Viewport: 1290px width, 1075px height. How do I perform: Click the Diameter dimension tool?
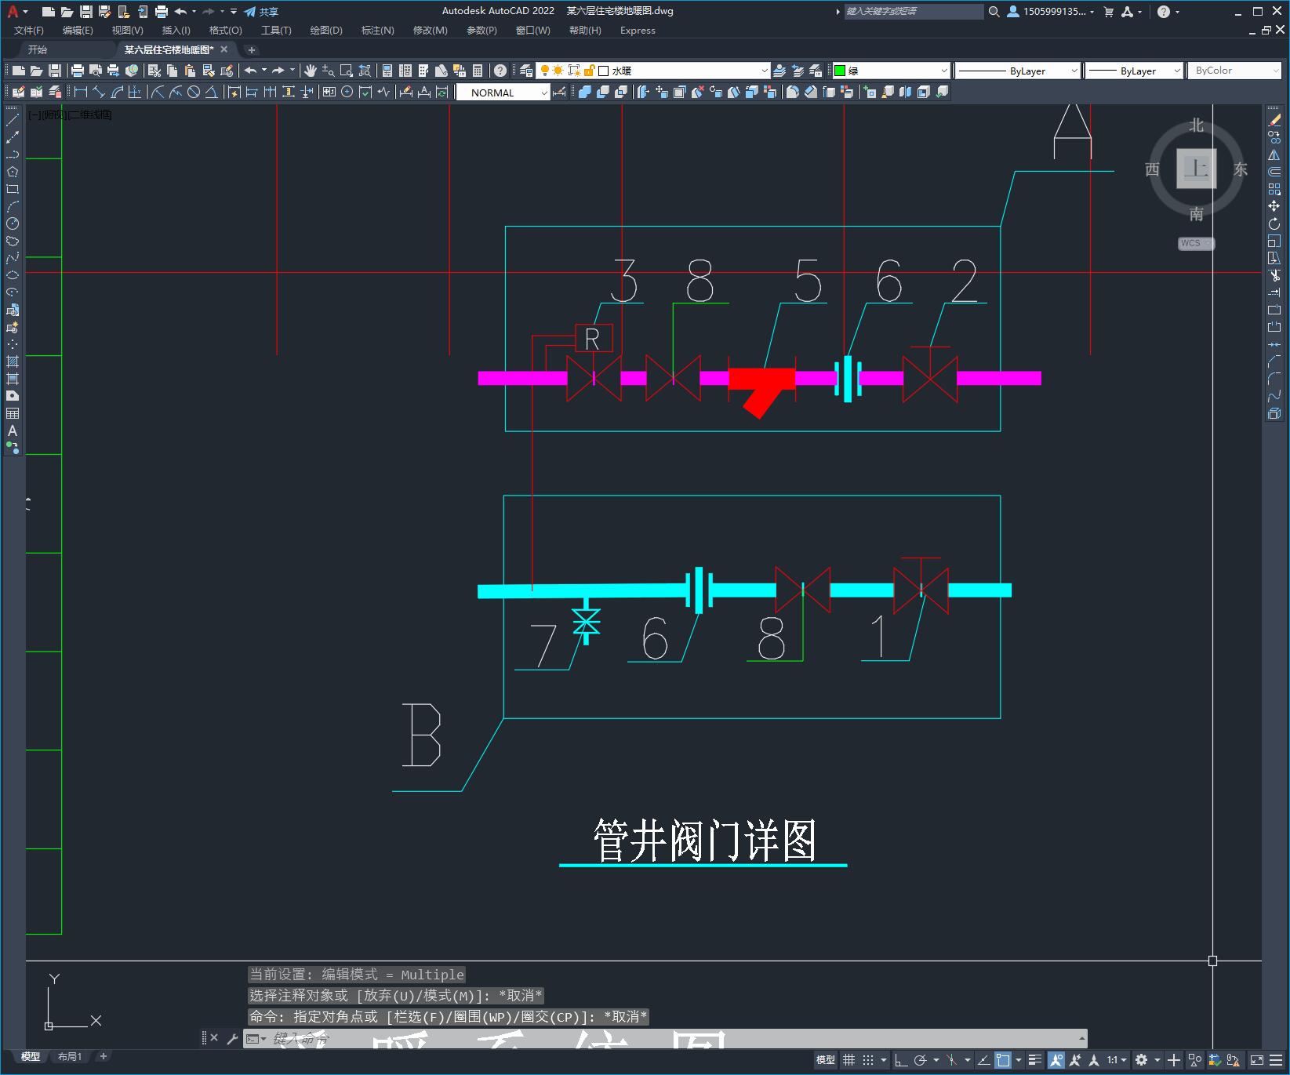[194, 92]
